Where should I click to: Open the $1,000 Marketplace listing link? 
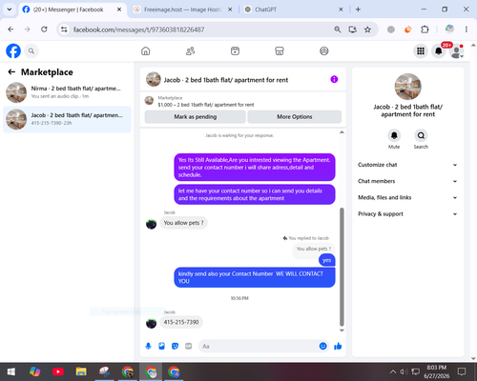point(206,105)
